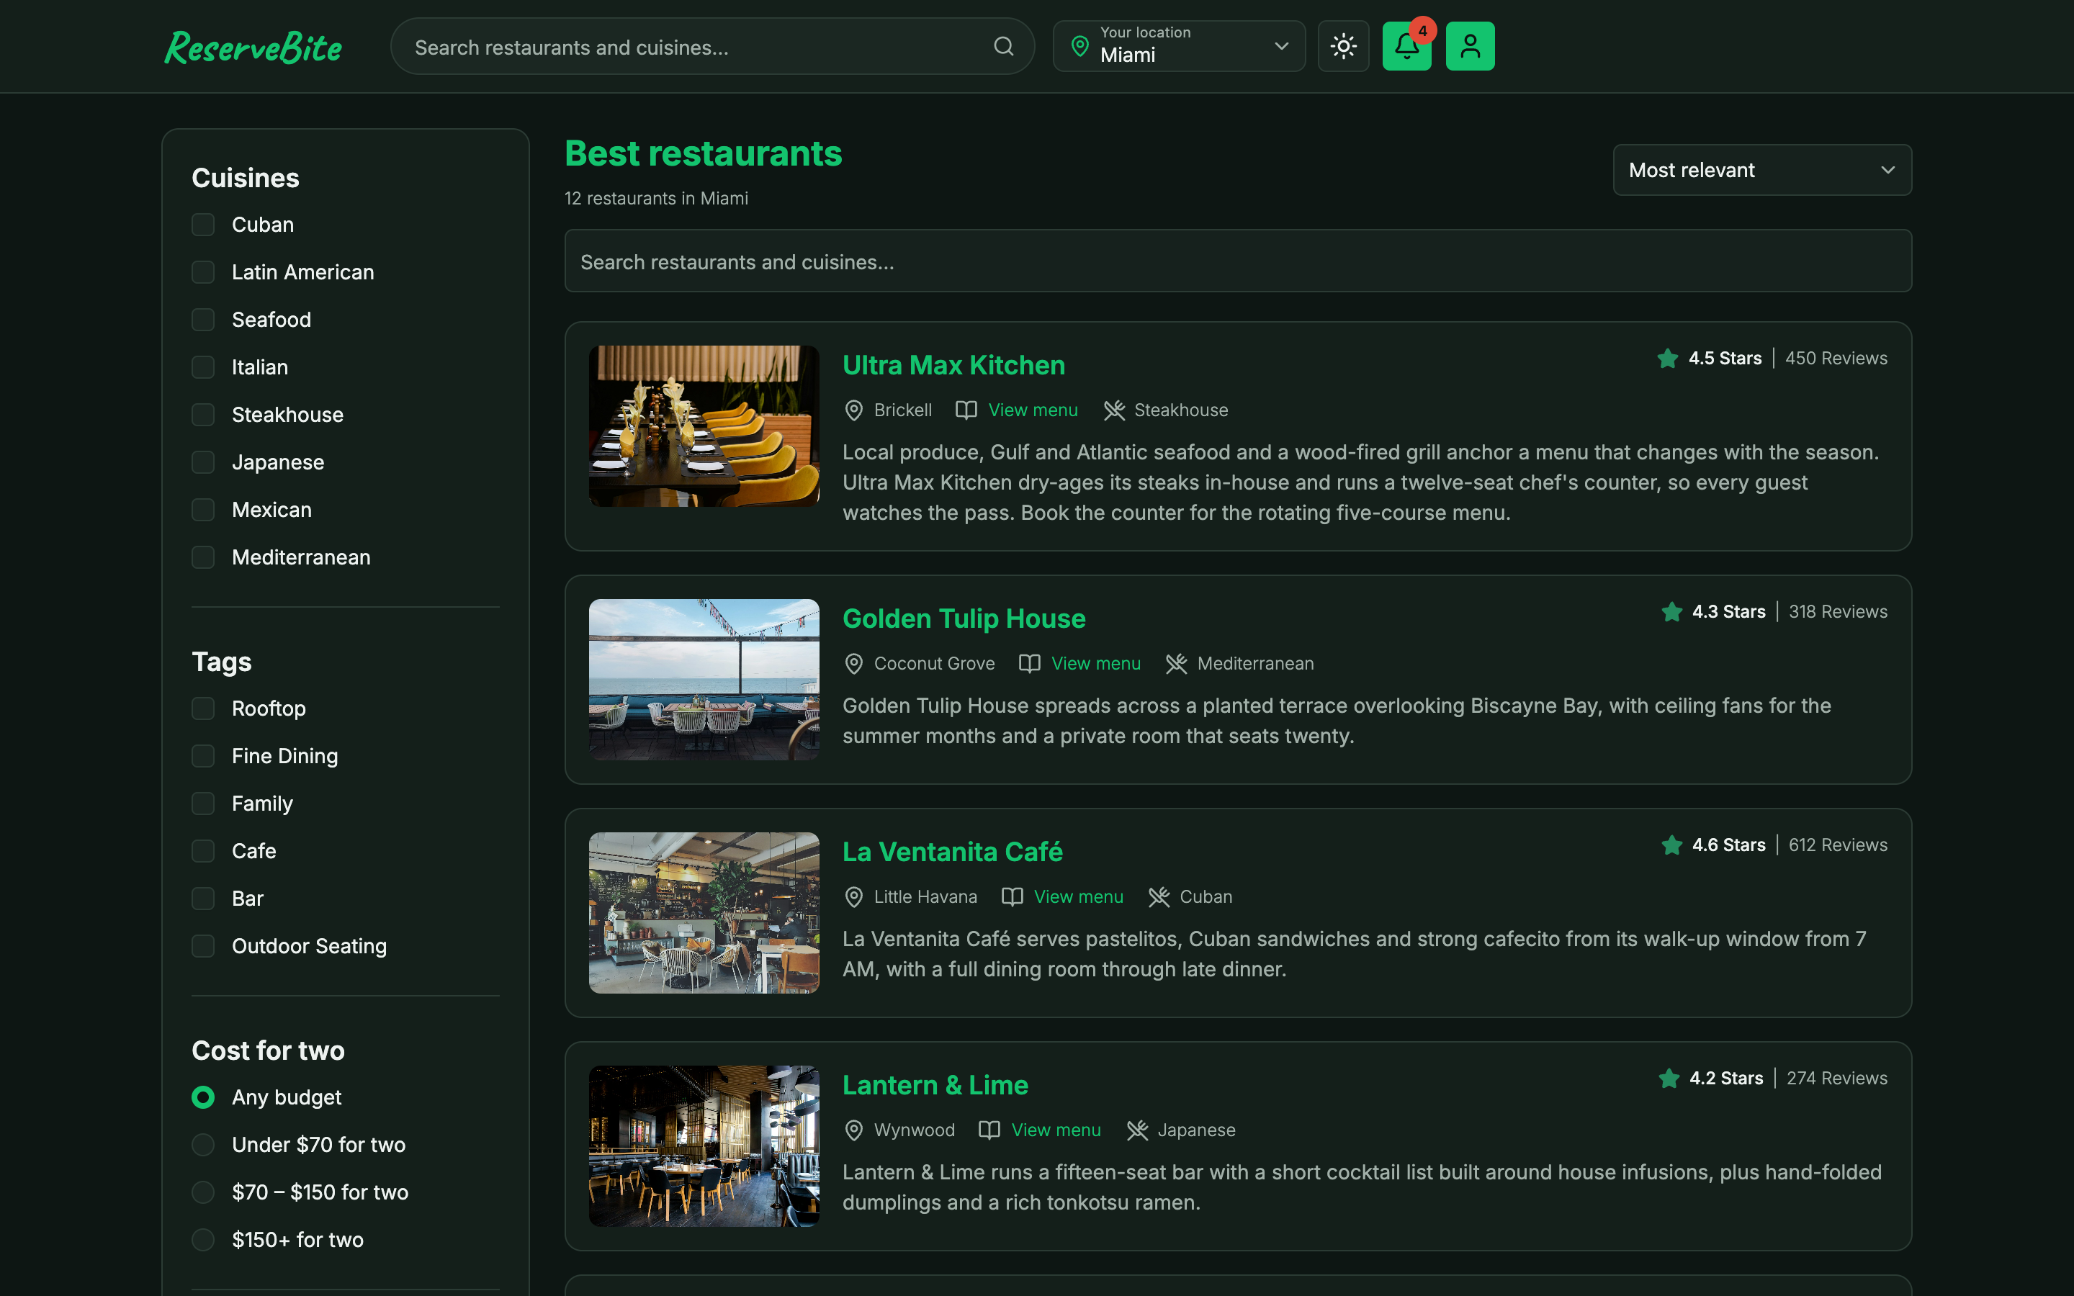
Task: Enable the Fine Dining tag
Action: (x=203, y=756)
